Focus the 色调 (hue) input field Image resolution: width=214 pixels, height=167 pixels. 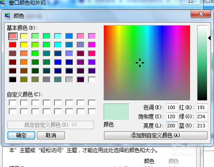click(x=172, y=107)
